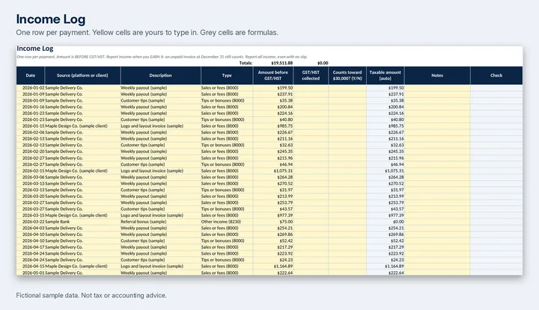Select GST/HST collected cell in 2026-03-22 row
This screenshot has height=310, width=539.
[311, 222]
